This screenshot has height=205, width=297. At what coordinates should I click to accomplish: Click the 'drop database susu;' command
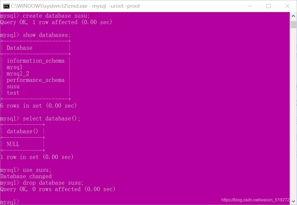click(53, 183)
